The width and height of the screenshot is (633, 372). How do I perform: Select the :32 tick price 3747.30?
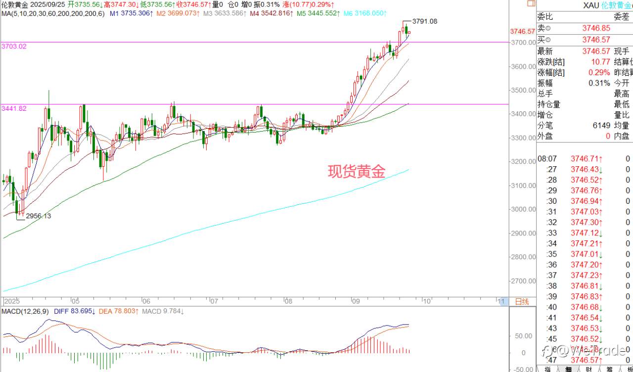coord(587,222)
